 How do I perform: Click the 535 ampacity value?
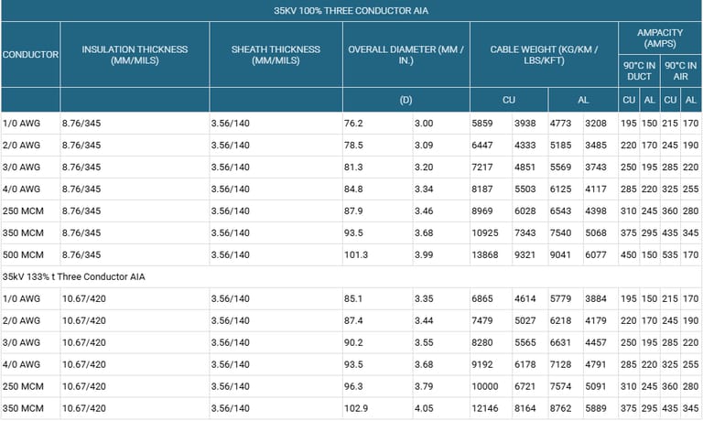(x=670, y=254)
